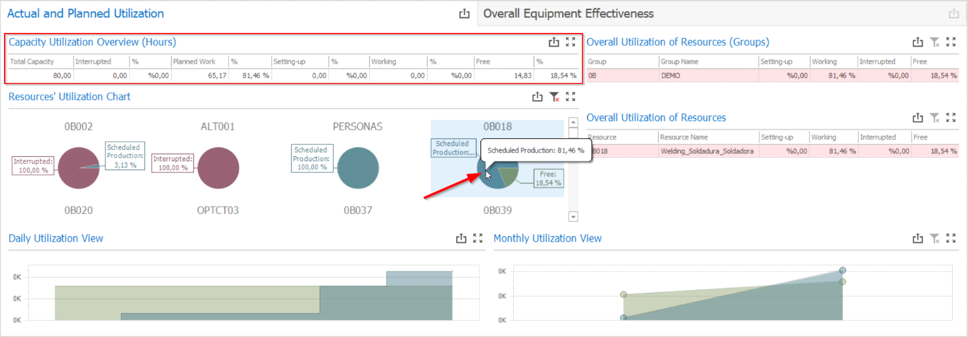The image size is (968, 337).
Task: Maximize the Overall Utilization of Resources (Groups) panel
Action: (950, 42)
